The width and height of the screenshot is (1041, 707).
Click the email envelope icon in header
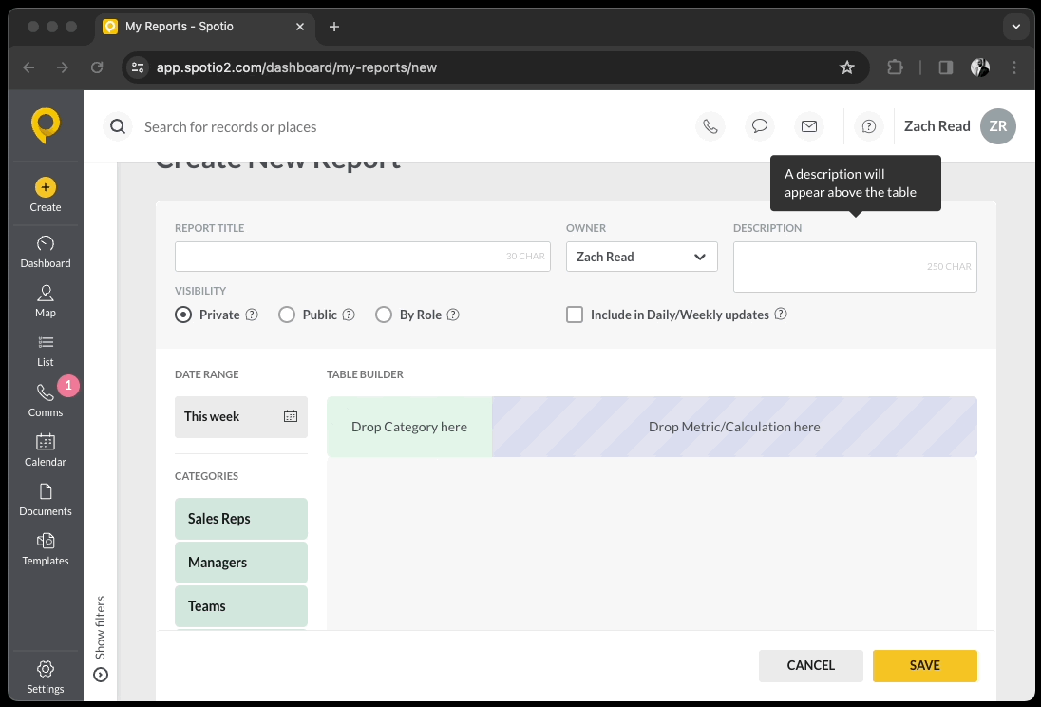click(x=808, y=126)
